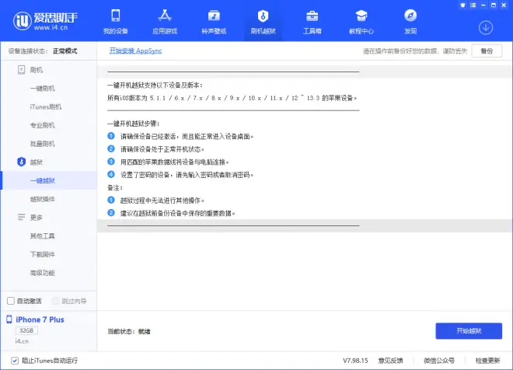
Task: Click the 32GB storage label
Action: (x=26, y=330)
